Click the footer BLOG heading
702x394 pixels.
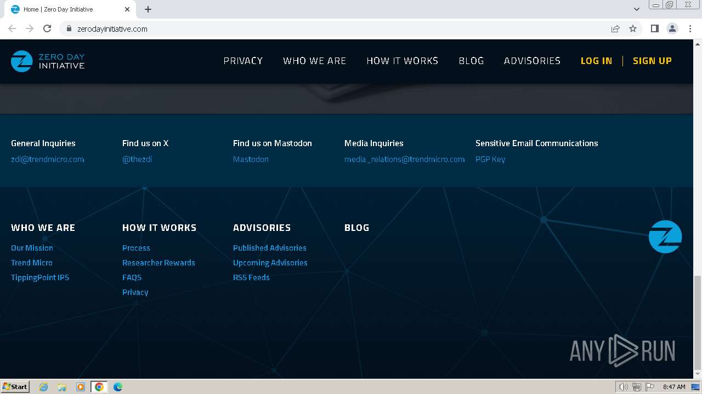(x=357, y=228)
